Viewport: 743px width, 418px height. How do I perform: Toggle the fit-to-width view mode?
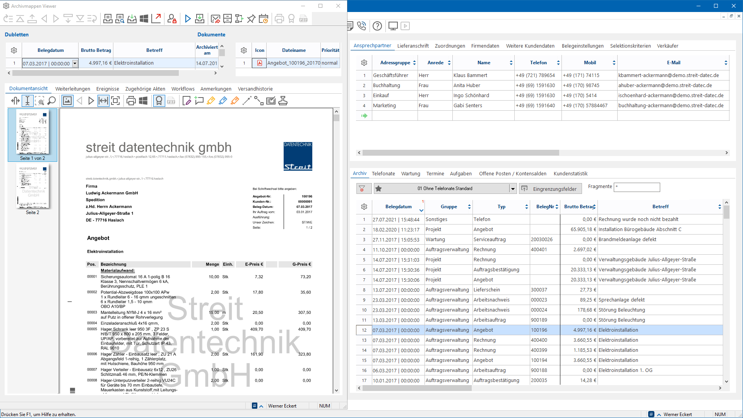103,101
